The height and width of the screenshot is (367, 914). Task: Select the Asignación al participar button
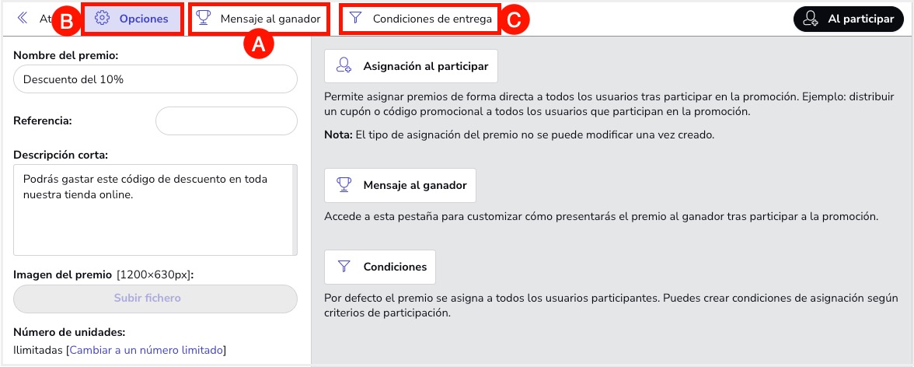tap(410, 66)
